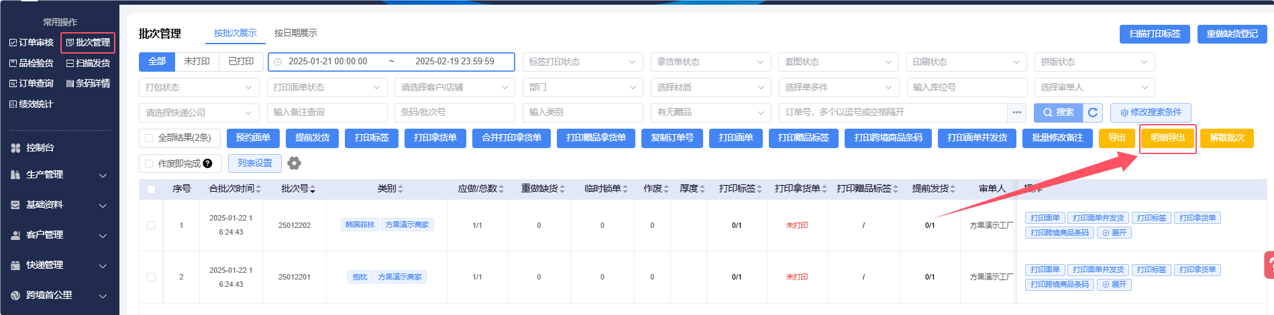Select the checkbox for batch 25012201 row
This screenshot has width=1274, height=315.
click(x=151, y=277)
